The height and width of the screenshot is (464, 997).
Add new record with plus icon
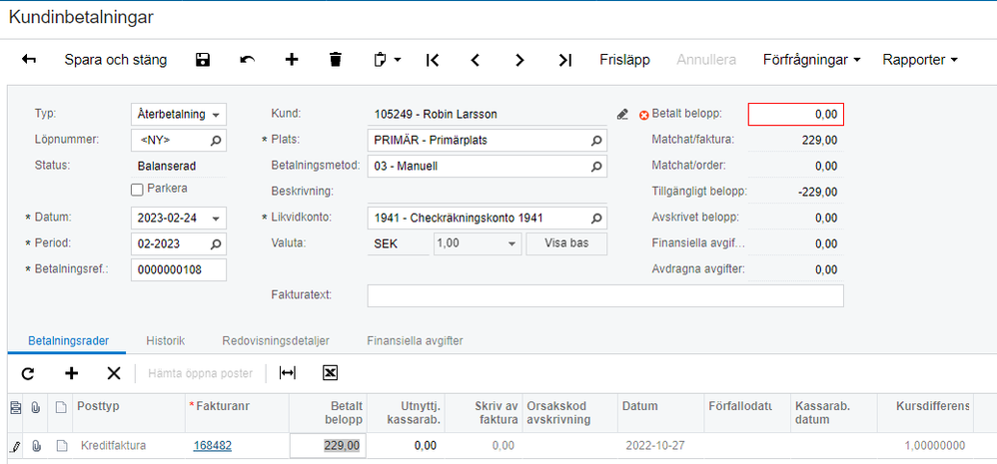coord(292,60)
